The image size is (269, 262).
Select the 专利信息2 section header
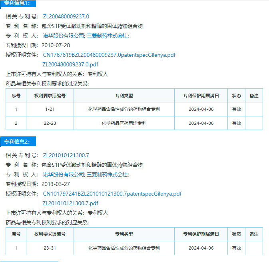(18, 142)
